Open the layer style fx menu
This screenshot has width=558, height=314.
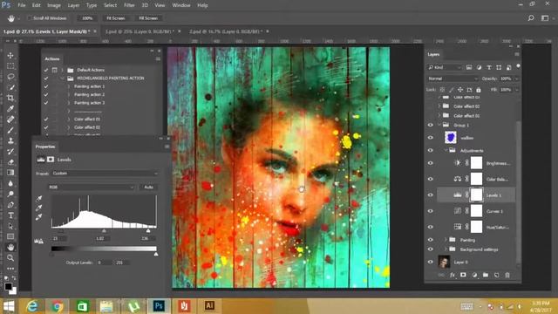tap(452, 275)
